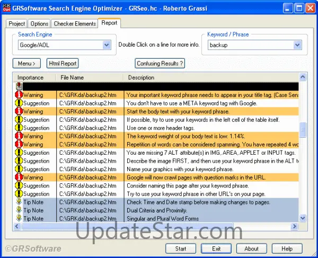Select 'Try to use your keyword phrase in other URL's' line
The image size is (318, 258).
point(196,194)
